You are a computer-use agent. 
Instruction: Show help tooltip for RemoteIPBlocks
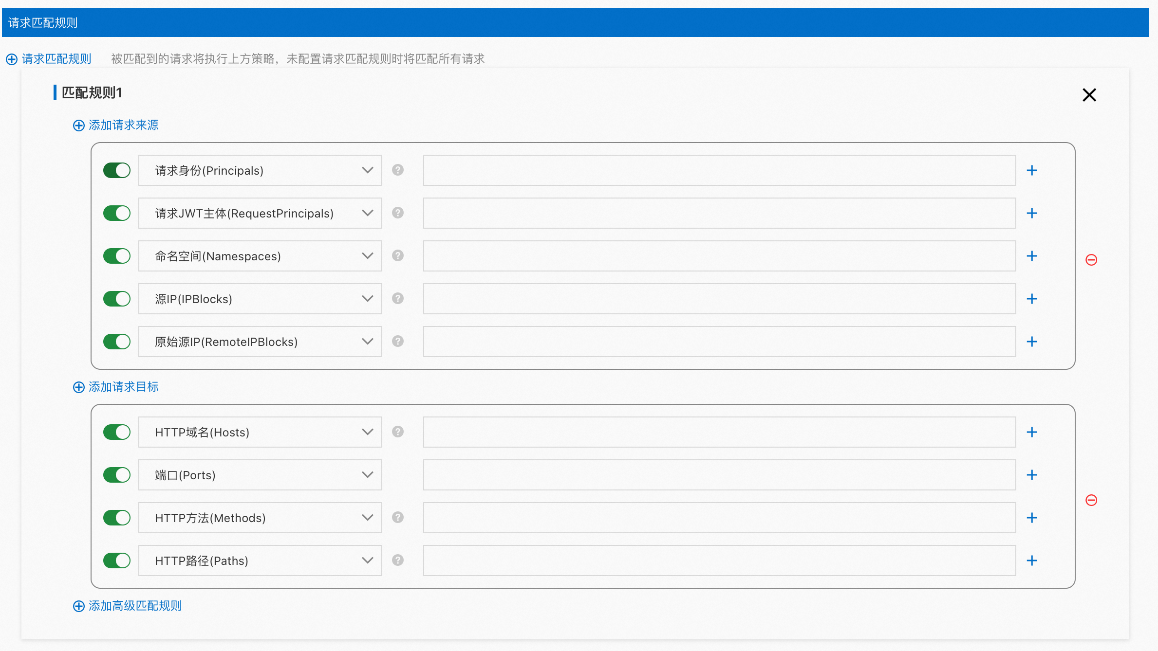click(398, 341)
